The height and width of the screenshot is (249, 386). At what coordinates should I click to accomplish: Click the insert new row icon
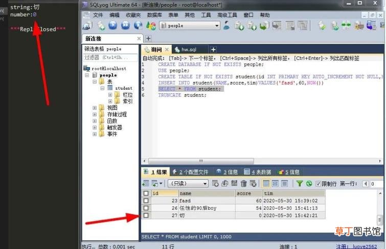[215, 183]
